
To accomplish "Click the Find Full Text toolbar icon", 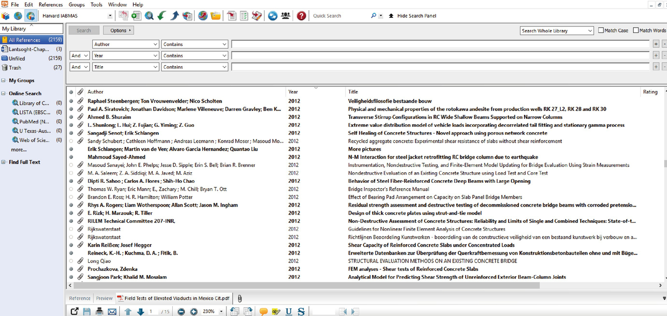I will (x=187, y=16).
